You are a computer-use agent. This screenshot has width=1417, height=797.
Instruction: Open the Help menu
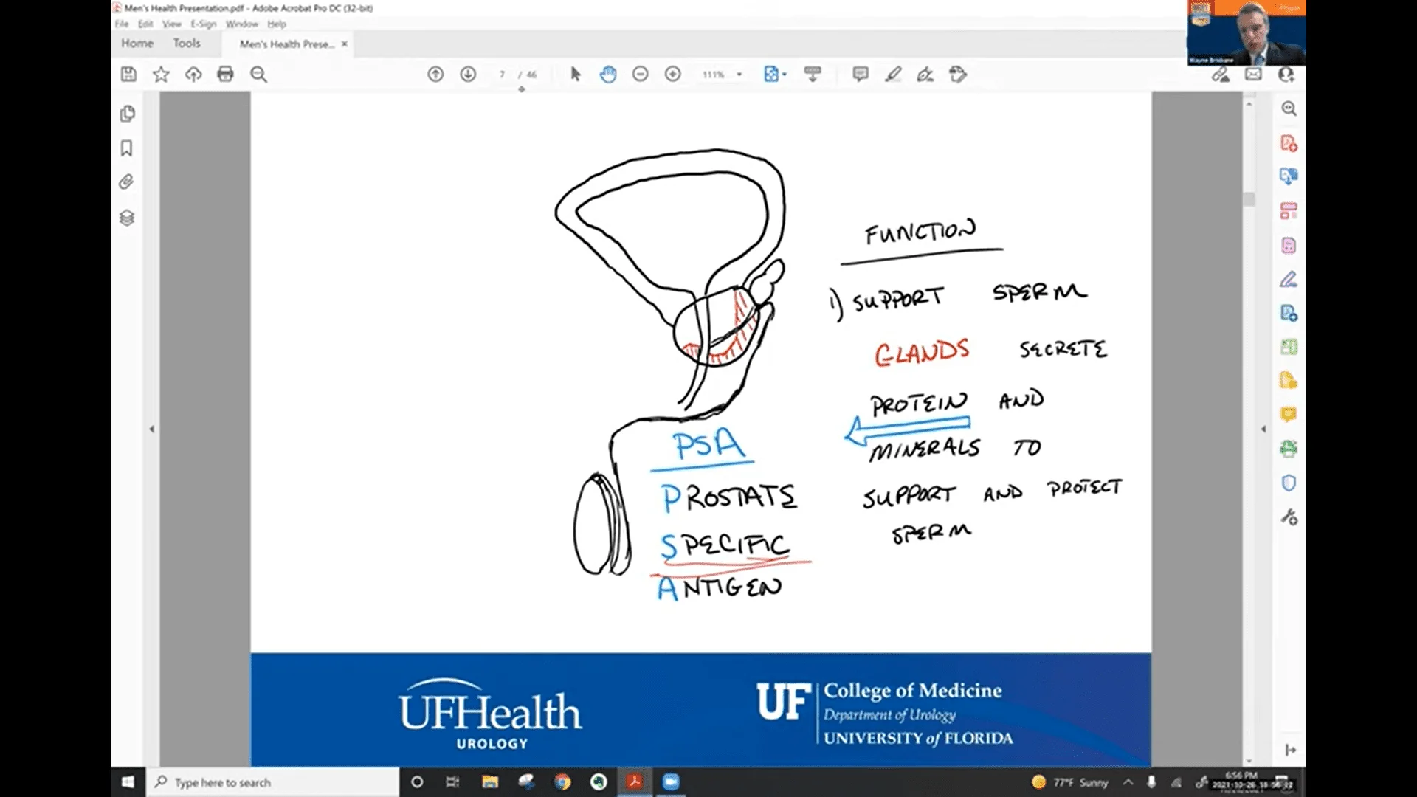tap(277, 24)
